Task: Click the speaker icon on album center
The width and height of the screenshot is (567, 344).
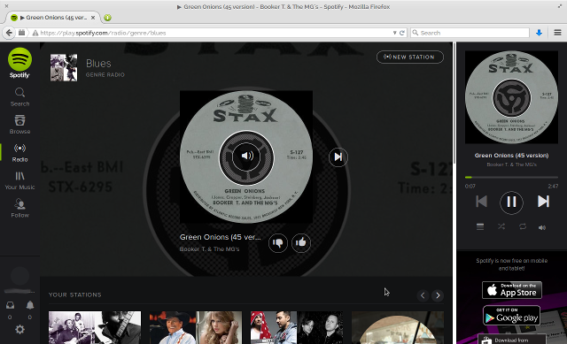Action: click(x=246, y=156)
